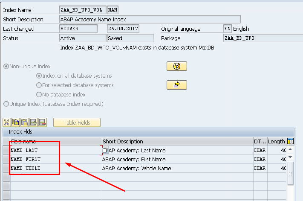Click the Status field showing Active
The image size is (303, 201).
tap(83, 38)
